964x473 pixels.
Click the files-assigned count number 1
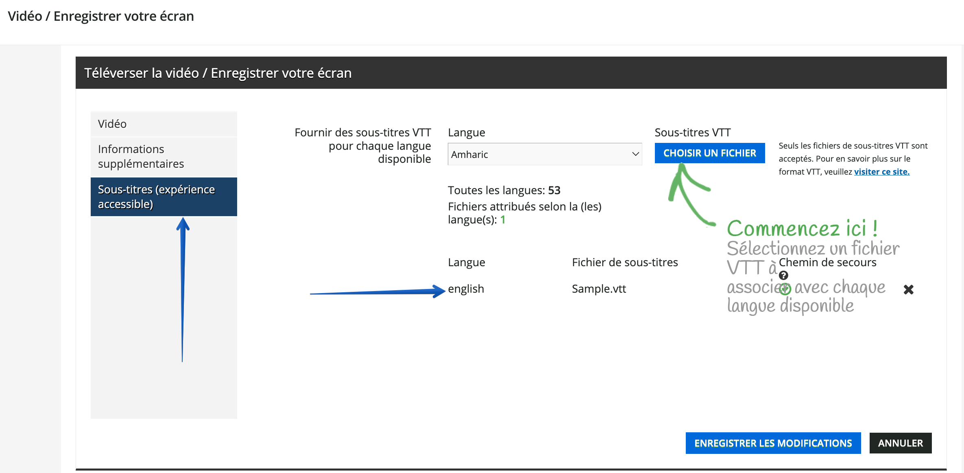(503, 220)
